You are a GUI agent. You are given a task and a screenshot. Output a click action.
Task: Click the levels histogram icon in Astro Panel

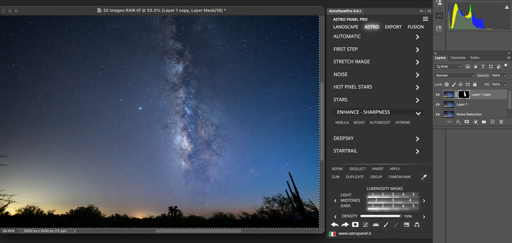(376, 224)
